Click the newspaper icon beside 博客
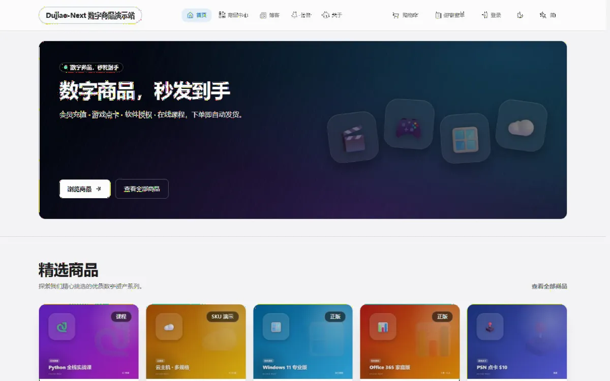The width and height of the screenshot is (610, 381). pos(263,15)
